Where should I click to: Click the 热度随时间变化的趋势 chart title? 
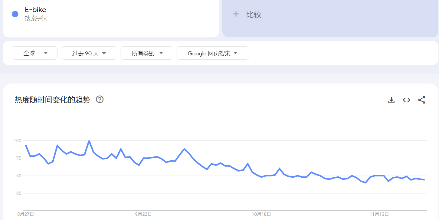(52, 100)
